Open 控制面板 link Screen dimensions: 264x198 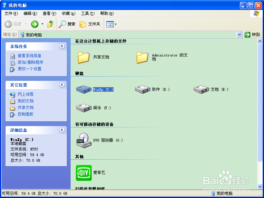point(26,114)
